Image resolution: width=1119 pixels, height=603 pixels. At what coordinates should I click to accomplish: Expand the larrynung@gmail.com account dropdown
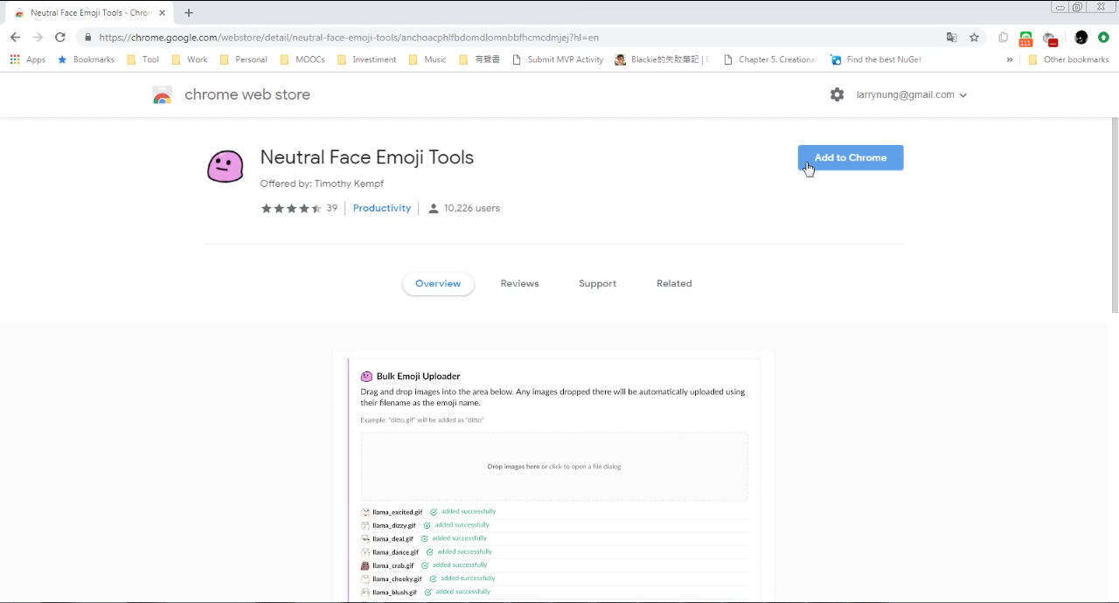[x=912, y=94]
